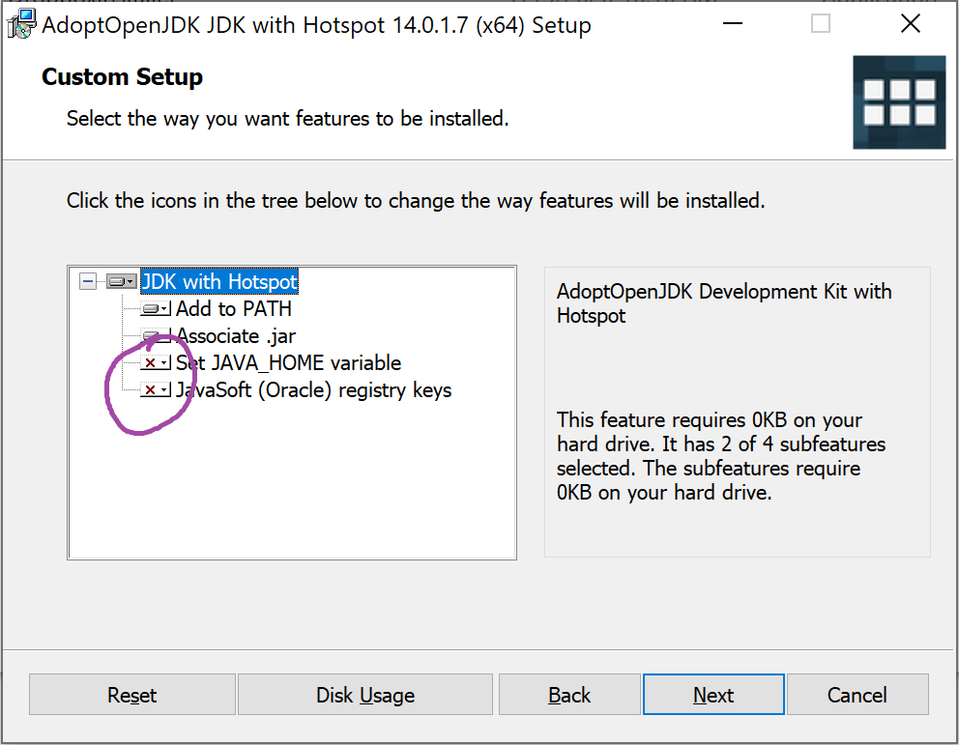Open the Associate .jar install-state icon
The image size is (959, 745).
click(x=156, y=336)
